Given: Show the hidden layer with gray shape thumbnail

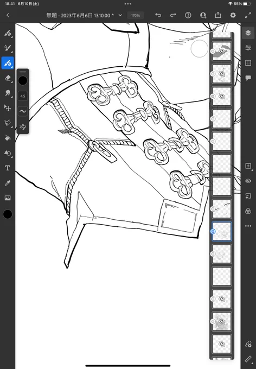Looking at the screenshot, I should coord(221,51).
